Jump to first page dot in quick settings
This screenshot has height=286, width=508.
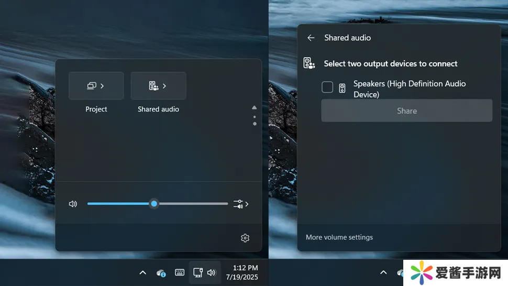coord(255,117)
